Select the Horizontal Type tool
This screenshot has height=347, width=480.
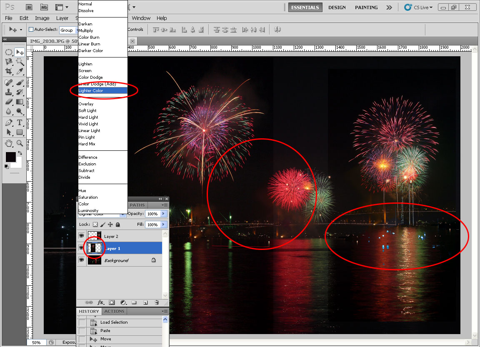pos(20,122)
